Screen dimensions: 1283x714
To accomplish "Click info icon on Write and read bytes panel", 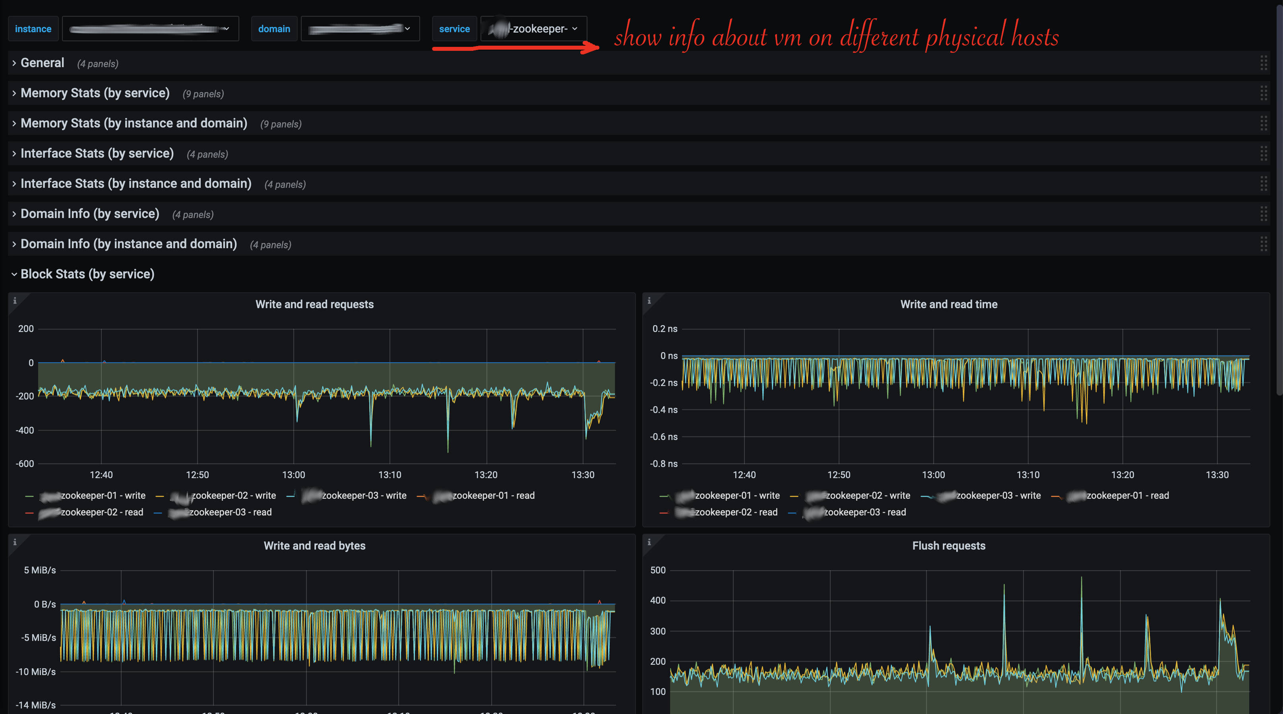I will [x=15, y=542].
